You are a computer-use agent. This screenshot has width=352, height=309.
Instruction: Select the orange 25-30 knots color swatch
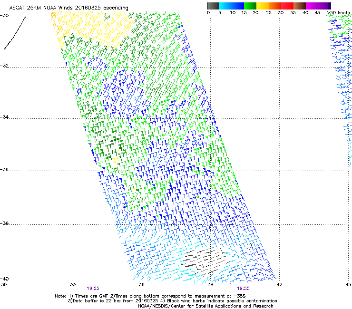click(x=275, y=6)
